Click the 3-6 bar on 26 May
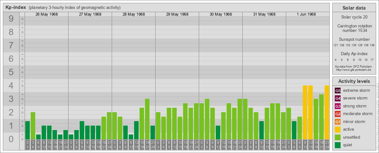Viewport: 379px width, 153px height. pyautogui.click(x=33, y=126)
